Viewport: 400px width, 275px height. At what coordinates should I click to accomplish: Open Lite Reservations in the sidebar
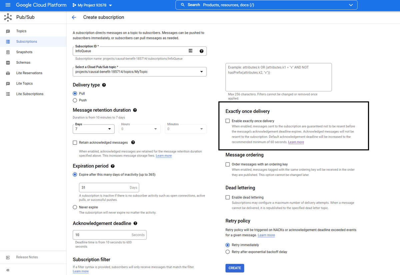(29, 73)
